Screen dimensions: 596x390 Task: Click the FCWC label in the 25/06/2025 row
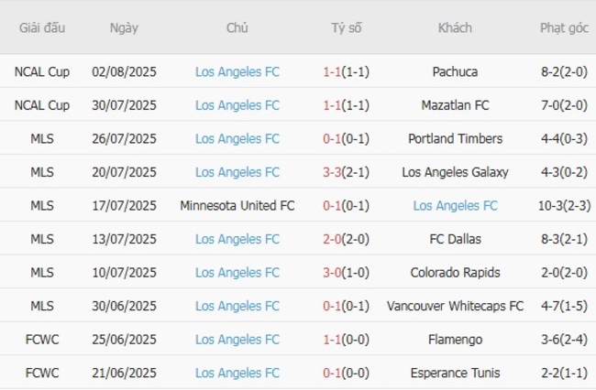pos(42,340)
